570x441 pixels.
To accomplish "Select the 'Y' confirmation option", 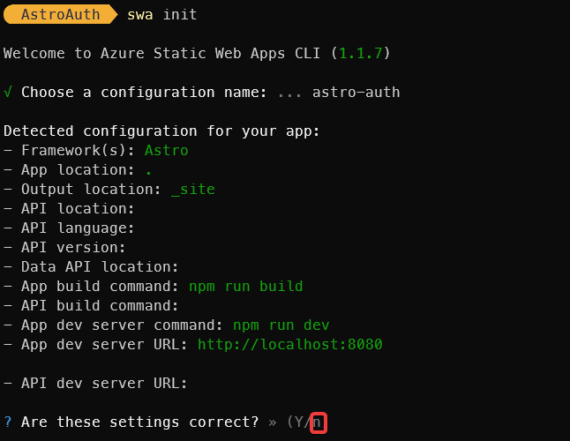I will (299, 422).
